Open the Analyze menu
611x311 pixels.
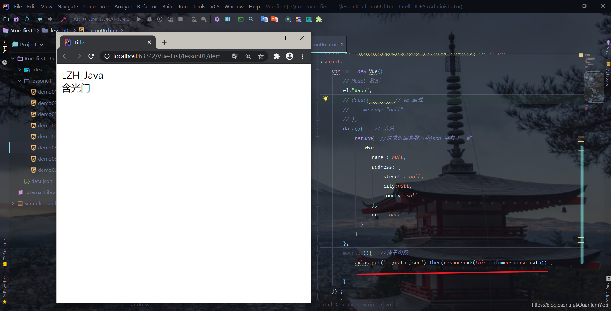(x=123, y=6)
